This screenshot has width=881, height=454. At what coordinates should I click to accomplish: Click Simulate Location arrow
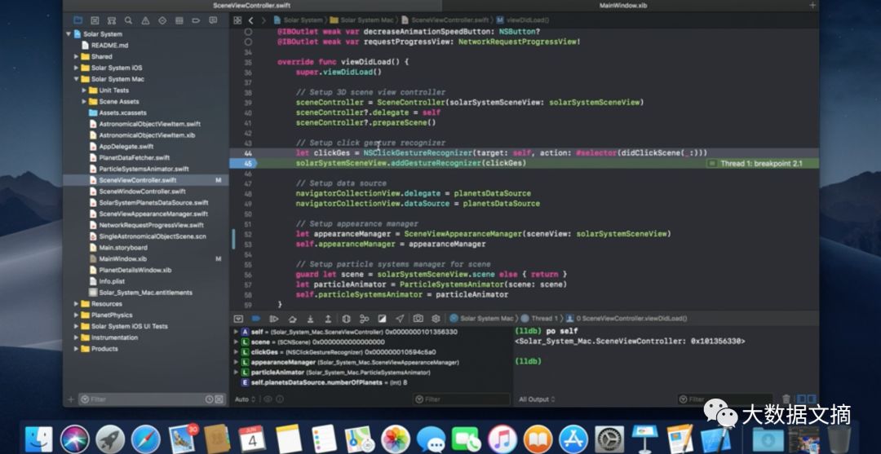[x=400, y=318]
